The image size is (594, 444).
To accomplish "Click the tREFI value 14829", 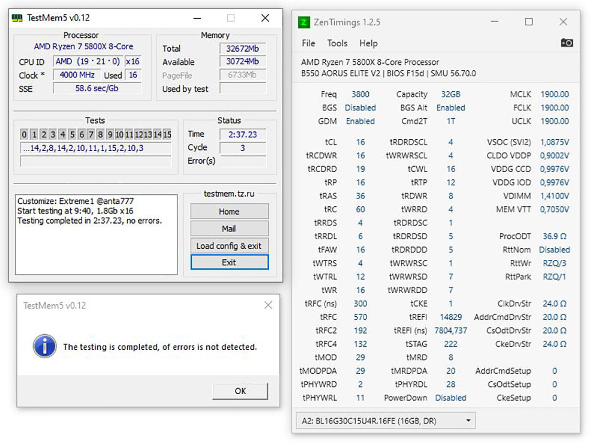I will [451, 317].
